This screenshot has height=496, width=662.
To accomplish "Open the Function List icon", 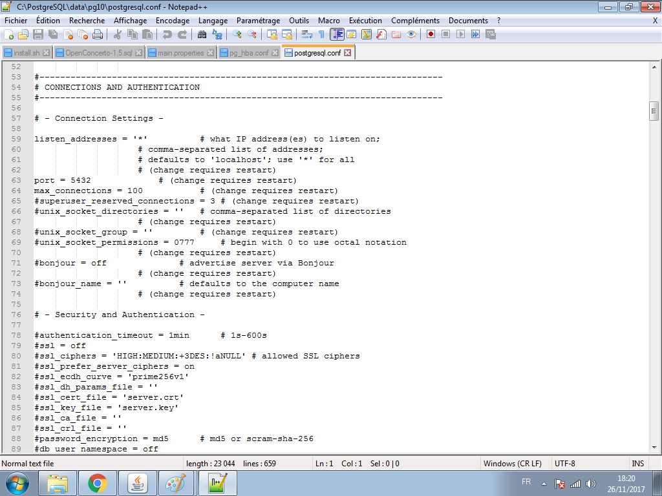I will click(381, 35).
